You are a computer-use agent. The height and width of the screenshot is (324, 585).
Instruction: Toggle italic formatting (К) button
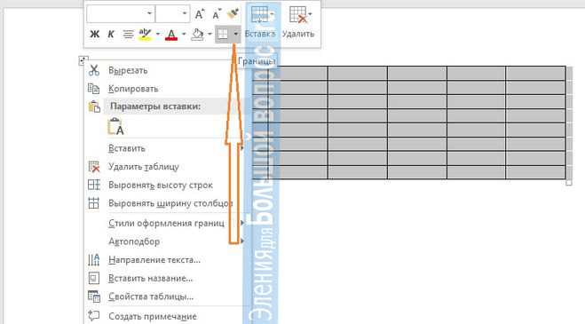click(111, 34)
